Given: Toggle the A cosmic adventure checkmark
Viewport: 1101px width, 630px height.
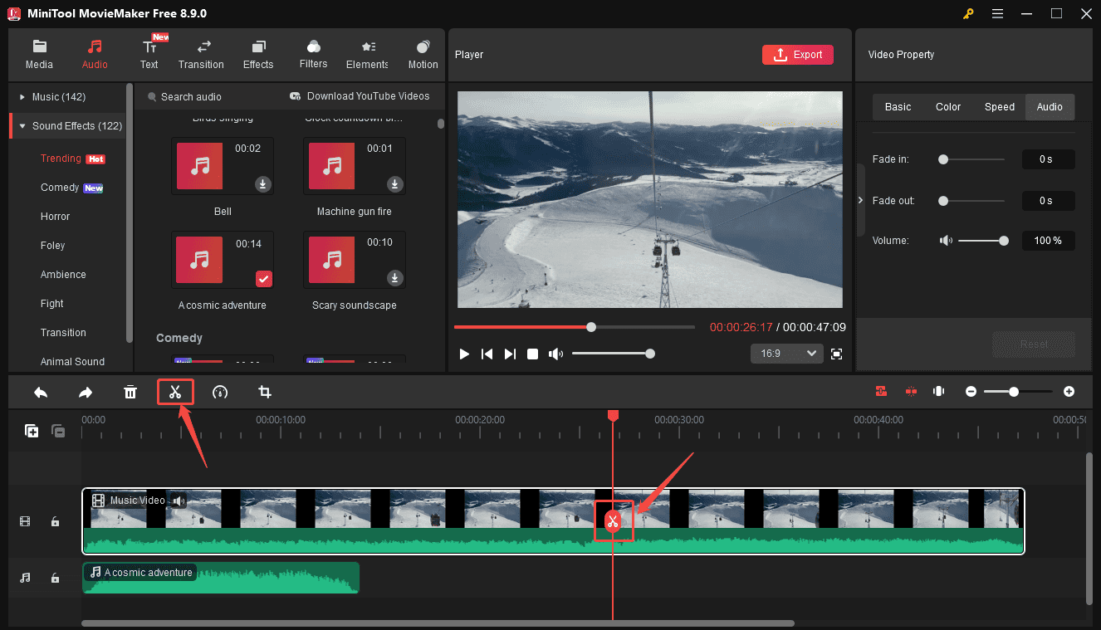Looking at the screenshot, I should pyautogui.click(x=263, y=278).
